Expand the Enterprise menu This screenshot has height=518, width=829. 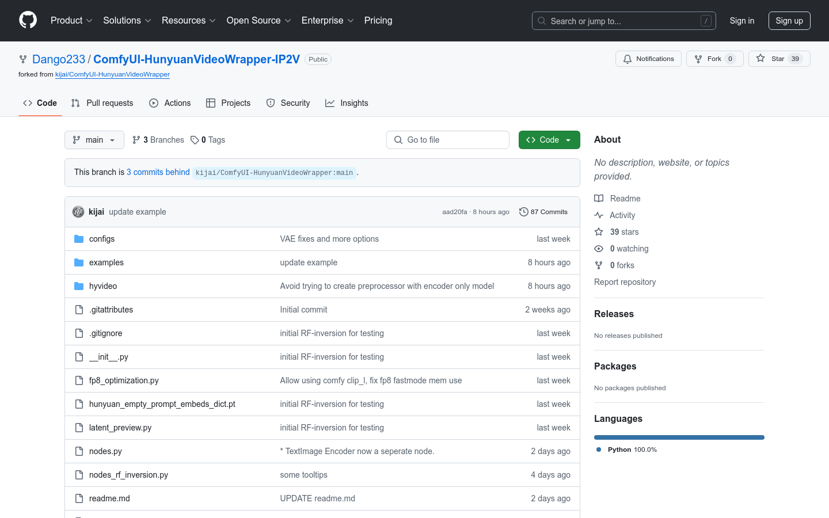tap(328, 21)
